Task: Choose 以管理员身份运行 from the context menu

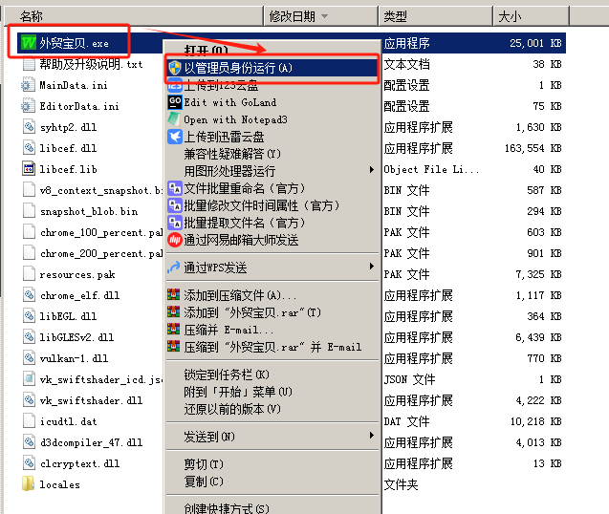Action: (239, 68)
